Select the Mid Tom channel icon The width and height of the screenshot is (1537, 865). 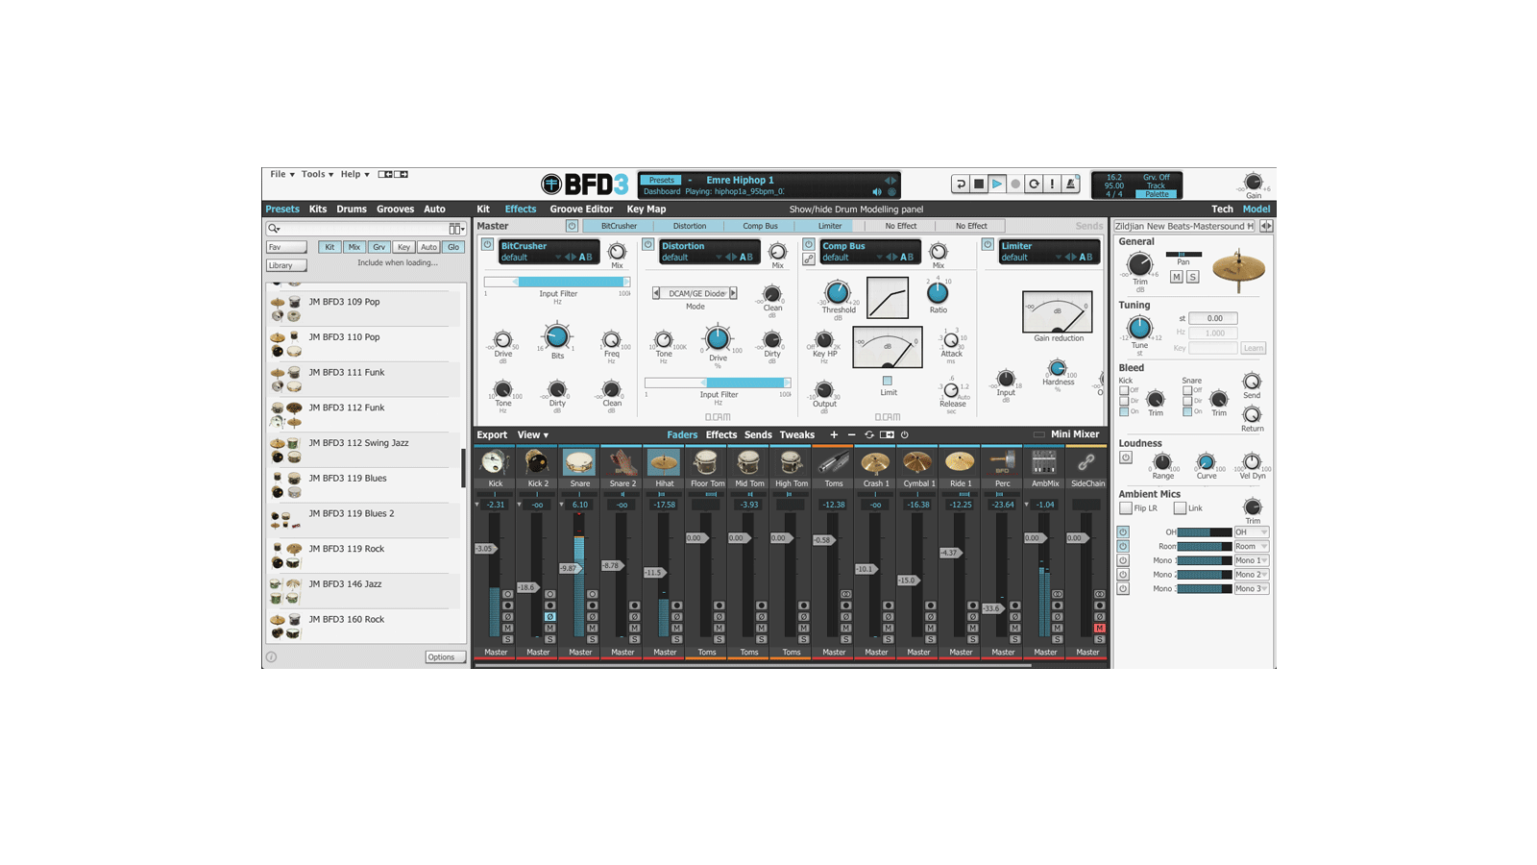(x=748, y=462)
